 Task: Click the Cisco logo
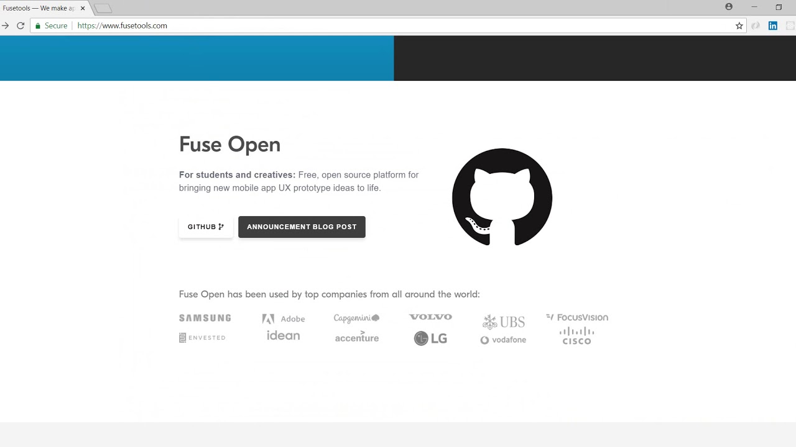pos(576,336)
